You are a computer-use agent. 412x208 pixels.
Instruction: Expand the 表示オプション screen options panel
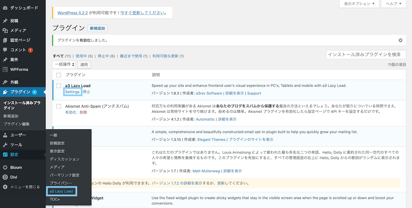pos(359,4)
